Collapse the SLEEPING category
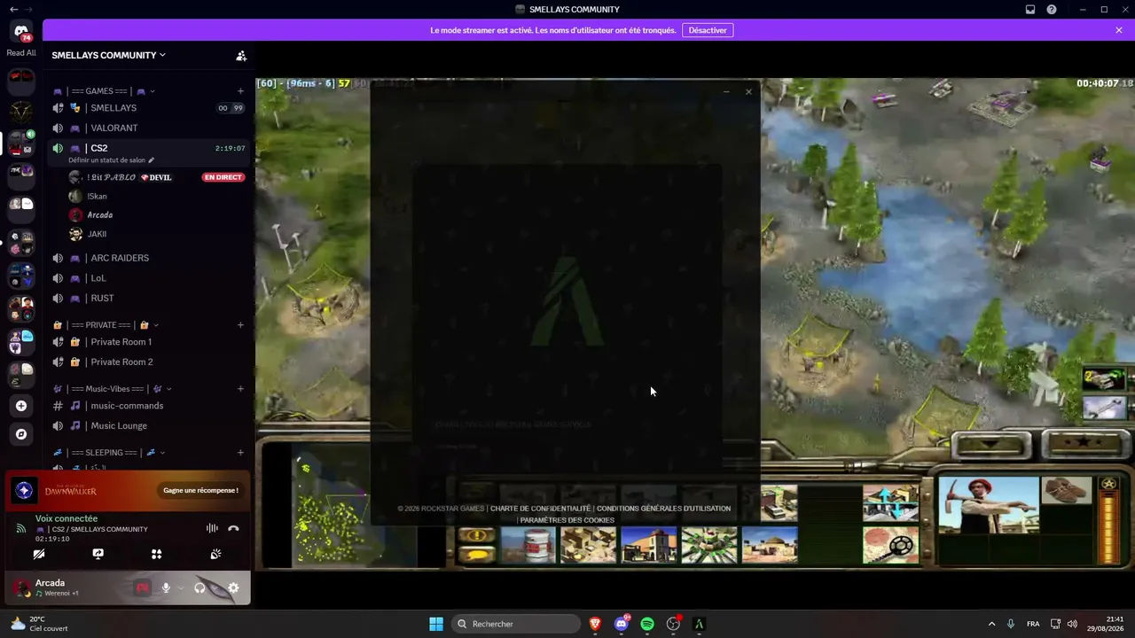1135x638 pixels. pos(109,453)
